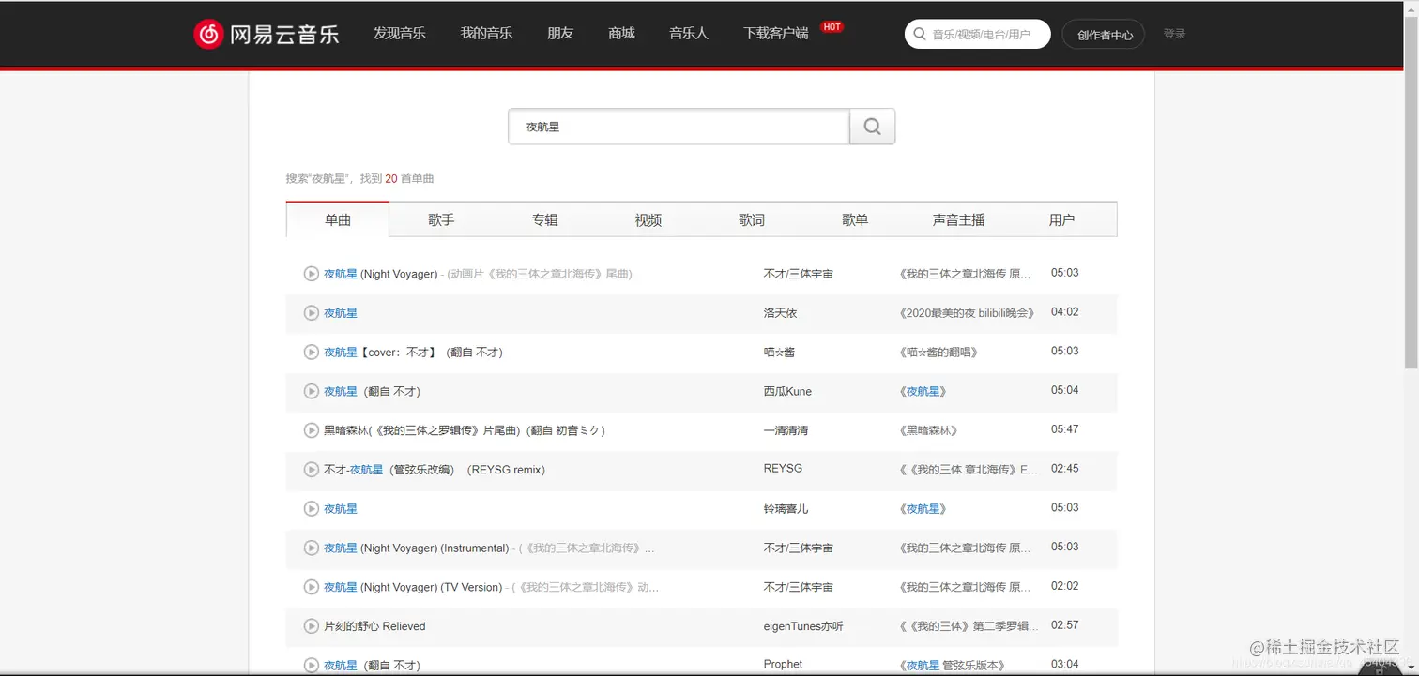Switch to the 单曲 tab
The height and width of the screenshot is (676, 1419).
pos(338,219)
